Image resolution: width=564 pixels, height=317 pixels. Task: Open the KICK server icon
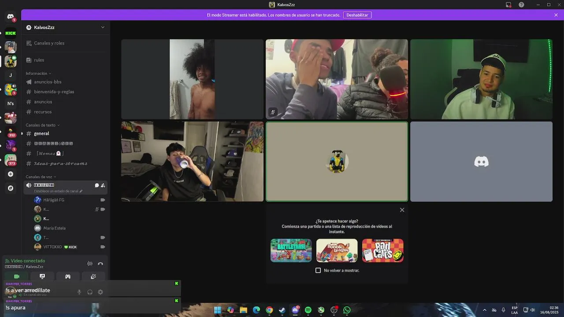click(11, 33)
